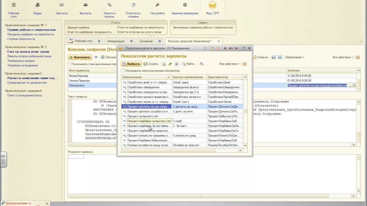Open График работы с секретностью link
Image resolution: width=367 pixels, height=206 pixels.
coord(32,30)
